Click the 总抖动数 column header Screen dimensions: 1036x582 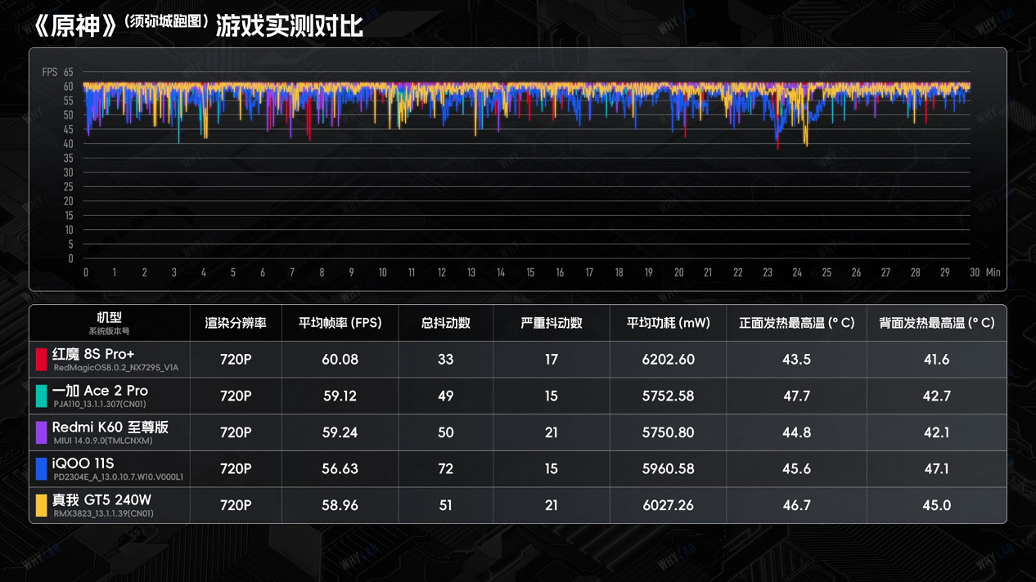tap(445, 323)
